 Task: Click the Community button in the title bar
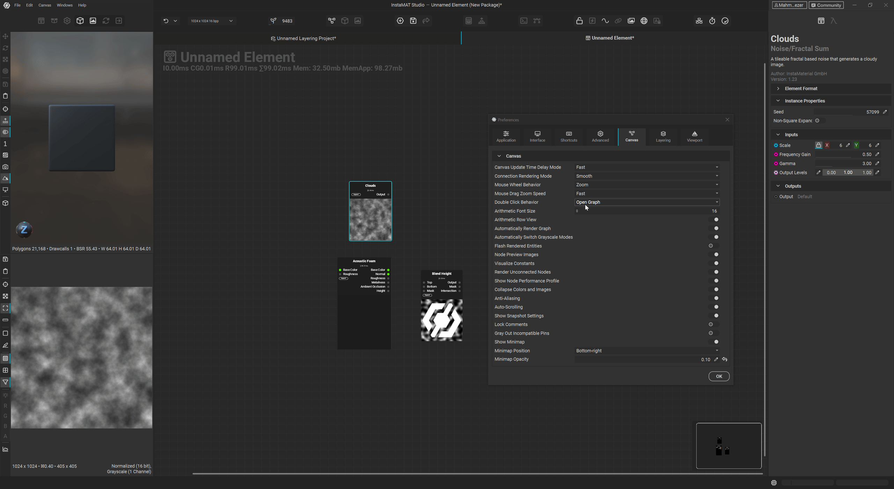(x=826, y=5)
